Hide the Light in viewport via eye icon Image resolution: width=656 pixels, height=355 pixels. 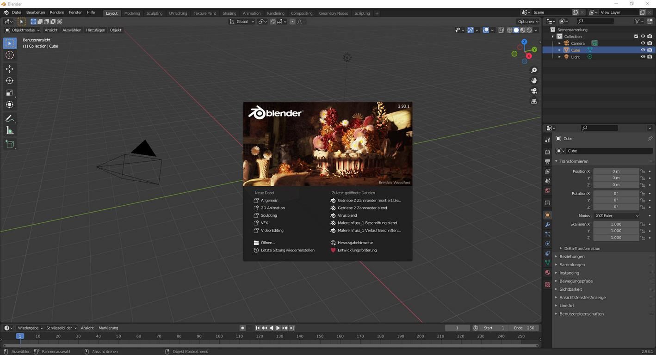point(643,57)
